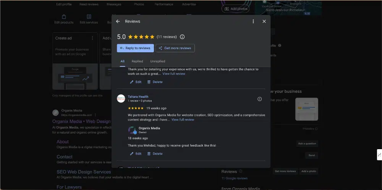Image resolution: width=382 pixels, height=190 pixels.
Task: Open the Tahara Health reviewer profile
Action: 138,97
